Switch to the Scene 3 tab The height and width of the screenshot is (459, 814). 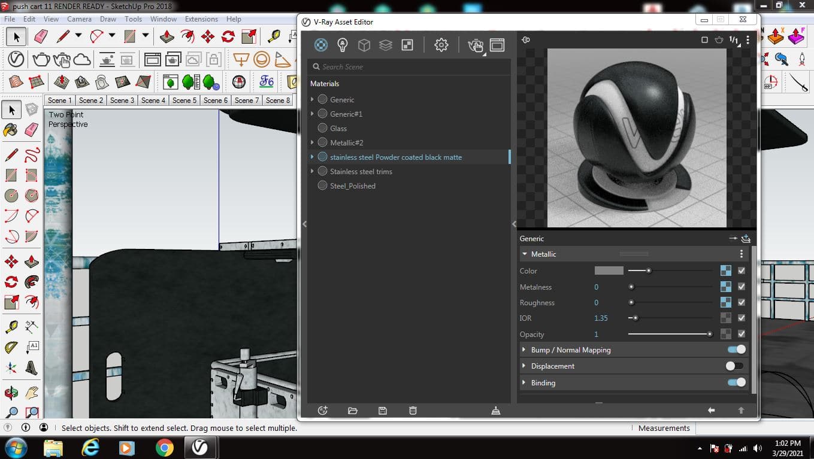coord(122,100)
